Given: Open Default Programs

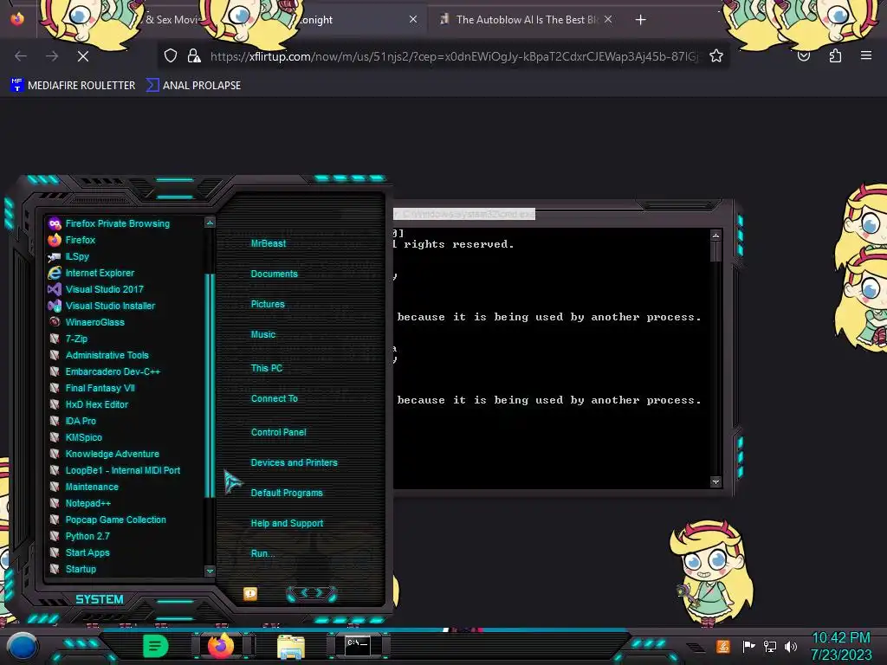Looking at the screenshot, I should click(286, 493).
